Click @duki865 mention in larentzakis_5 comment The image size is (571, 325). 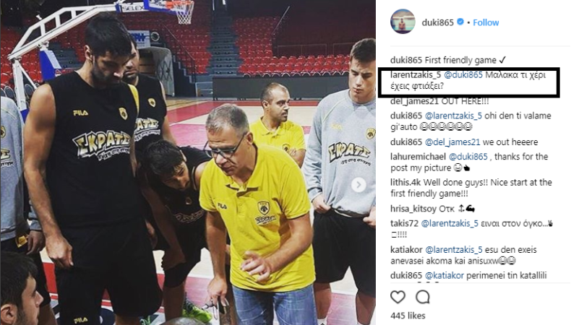(463, 75)
